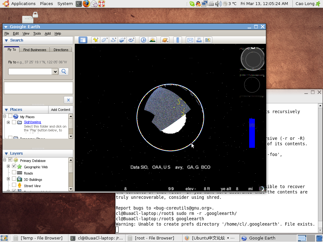Open the Tools menu
The width and height of the screenshot is (323, 242).
point(37,33)
